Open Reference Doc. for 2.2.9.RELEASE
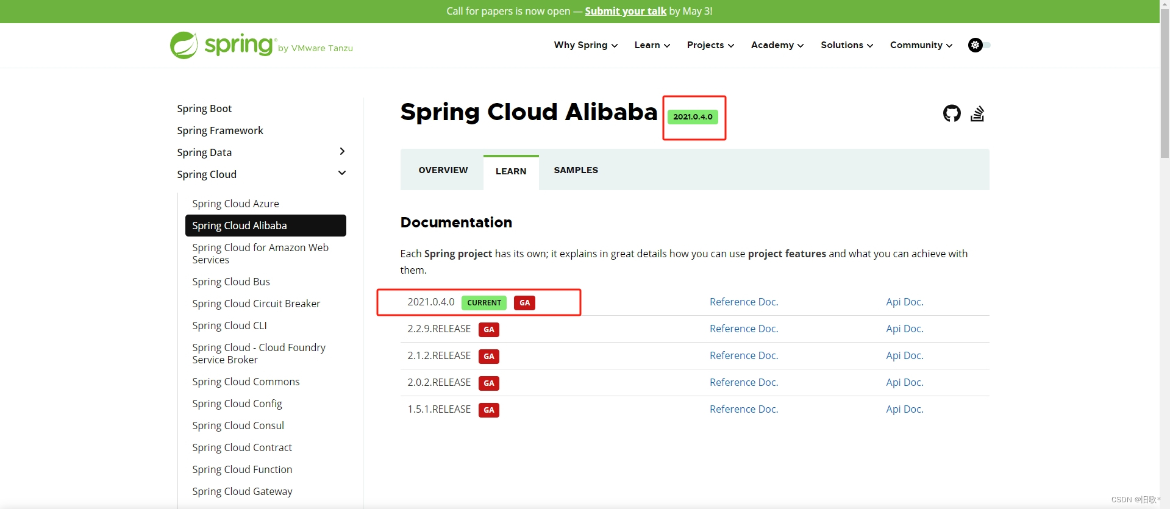This screenshot has height=509, width=1170. 744,329
